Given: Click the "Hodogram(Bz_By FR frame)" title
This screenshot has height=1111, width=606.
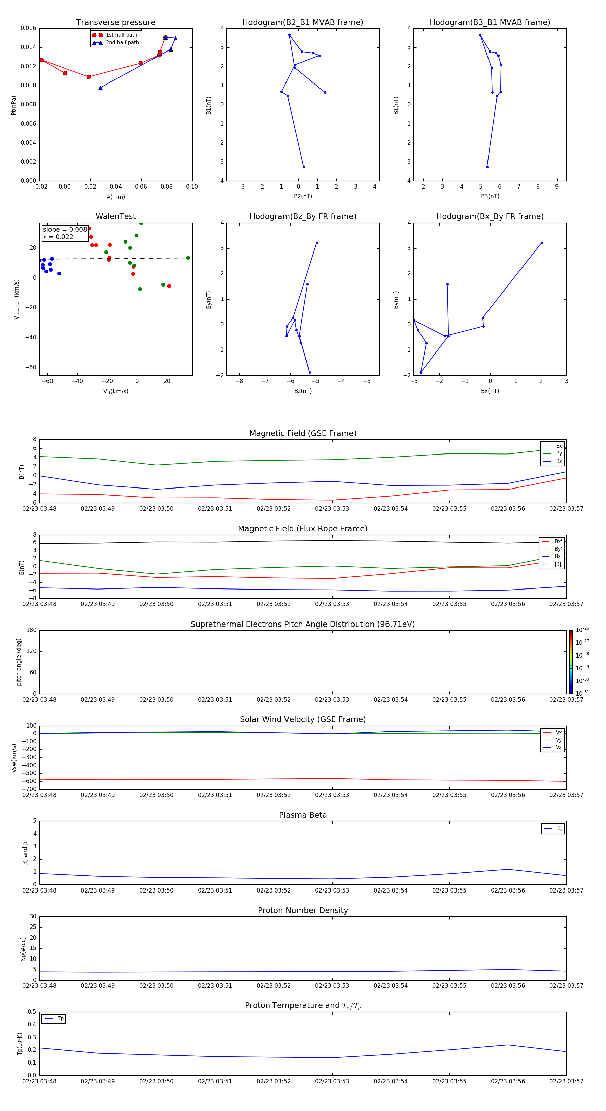Looking at the screenshot, I should tap(303, 216).
